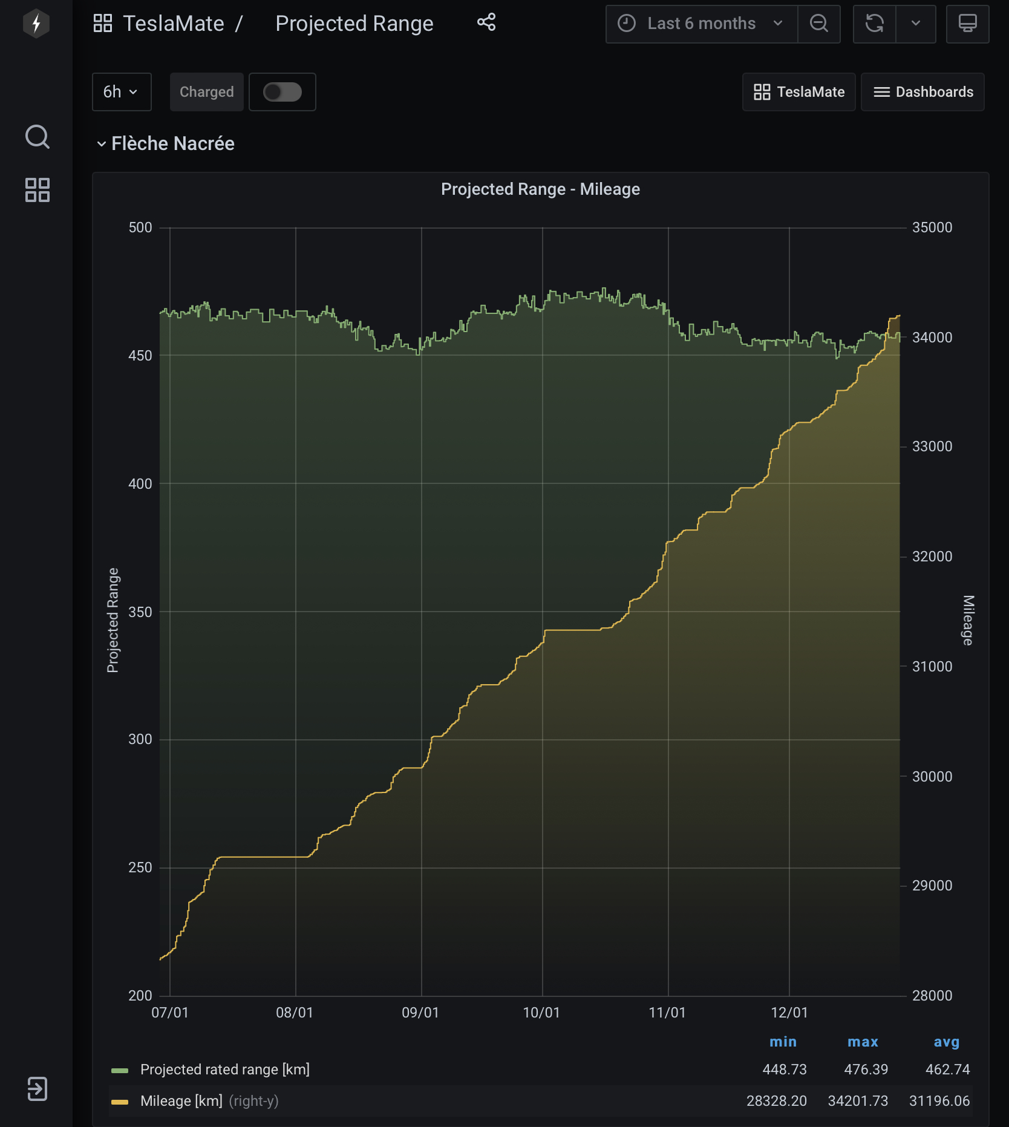The image size is (1009, 1127).
Task: Open the Last 6 months time picker
Action: pyautogui.click(x=702, y=24)
